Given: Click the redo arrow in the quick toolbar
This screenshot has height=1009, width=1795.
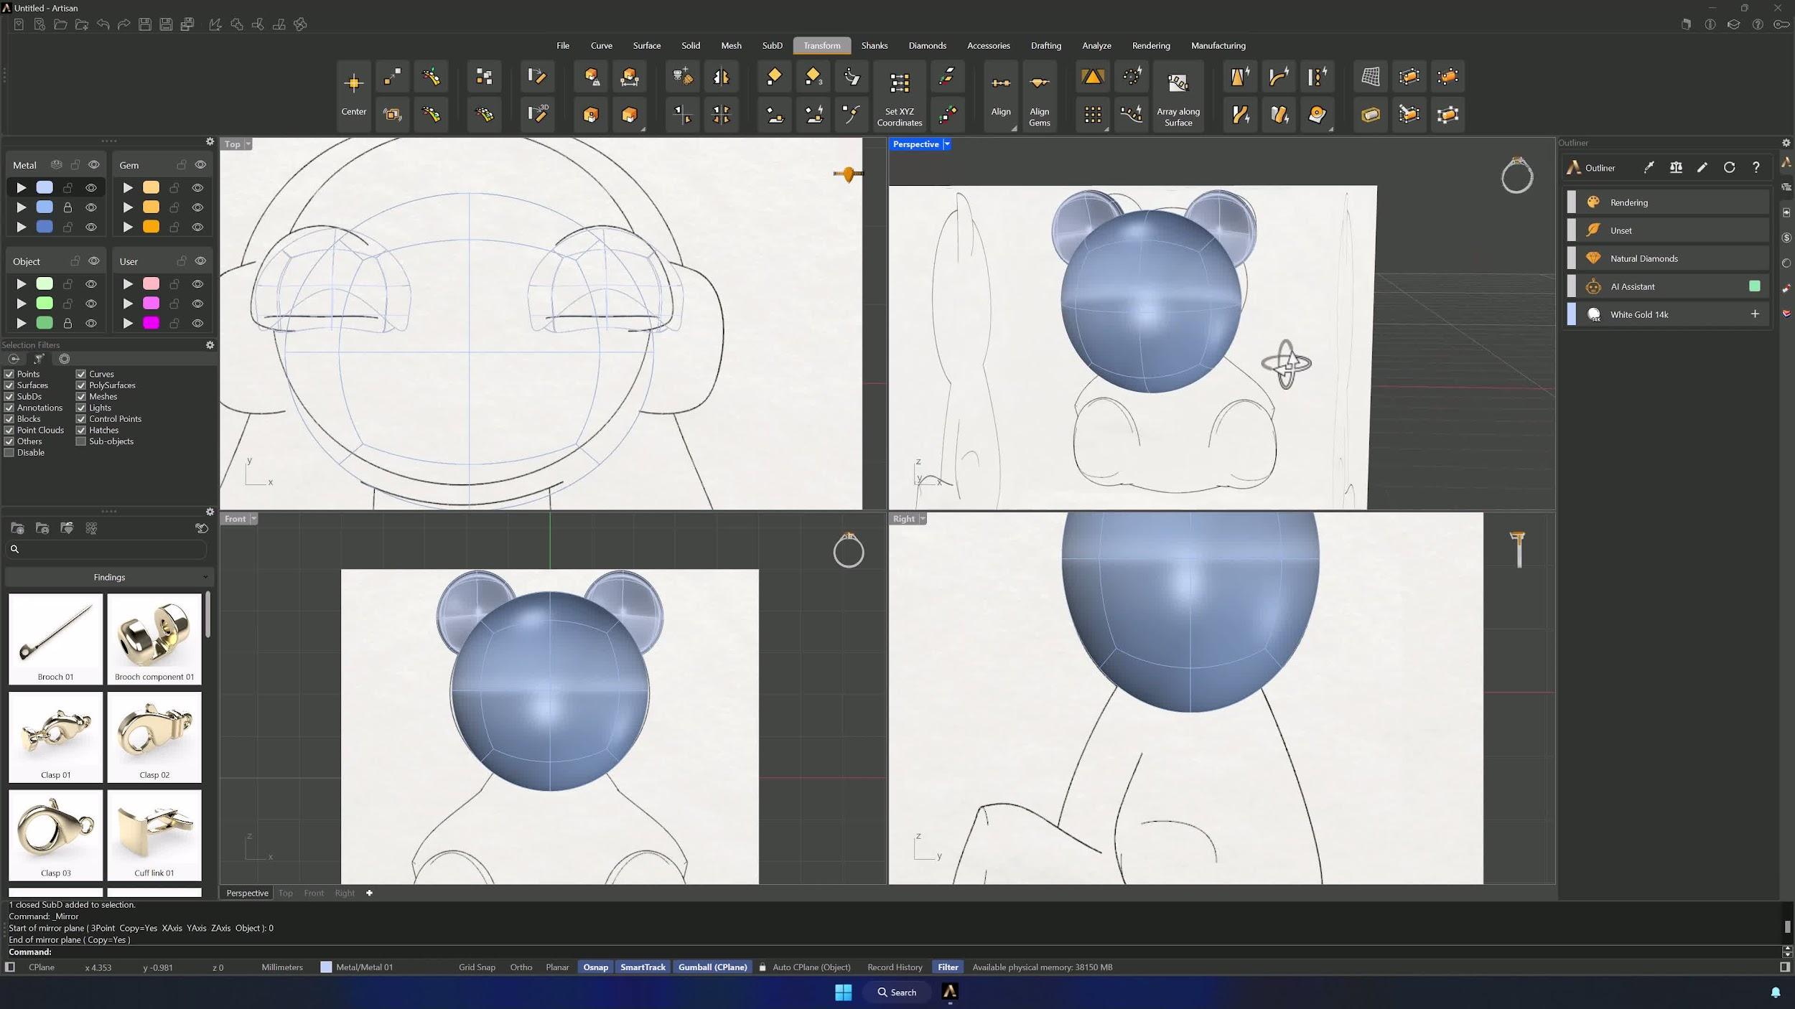Looking at the screenshot, I should coord(123,24).
